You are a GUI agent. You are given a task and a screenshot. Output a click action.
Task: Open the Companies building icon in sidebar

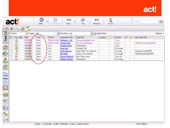pyautogui.click(x=5, y=74)
